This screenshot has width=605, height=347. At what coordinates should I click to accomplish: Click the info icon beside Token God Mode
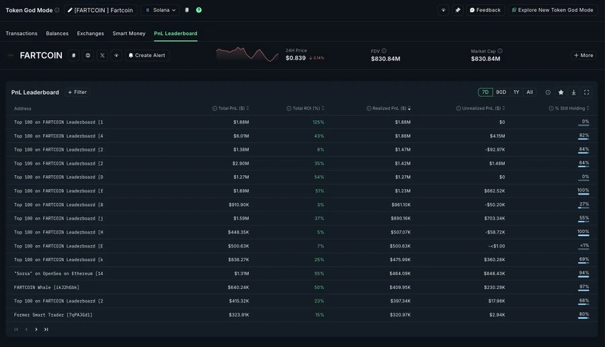[x=57, y=10]
